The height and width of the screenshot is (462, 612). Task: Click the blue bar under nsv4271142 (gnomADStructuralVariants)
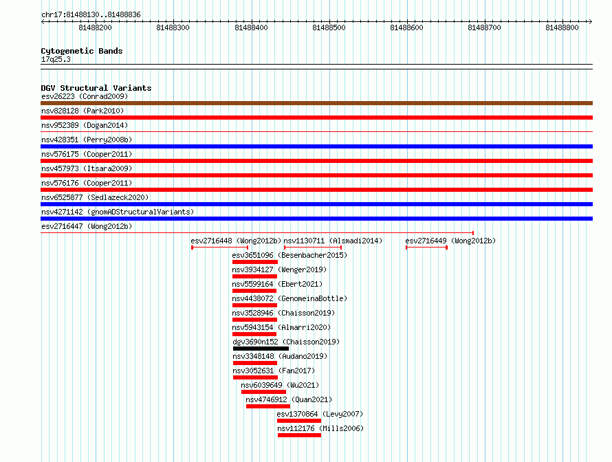coord(316,219)
